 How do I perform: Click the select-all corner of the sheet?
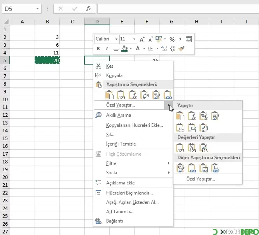[x=6, y=22]
